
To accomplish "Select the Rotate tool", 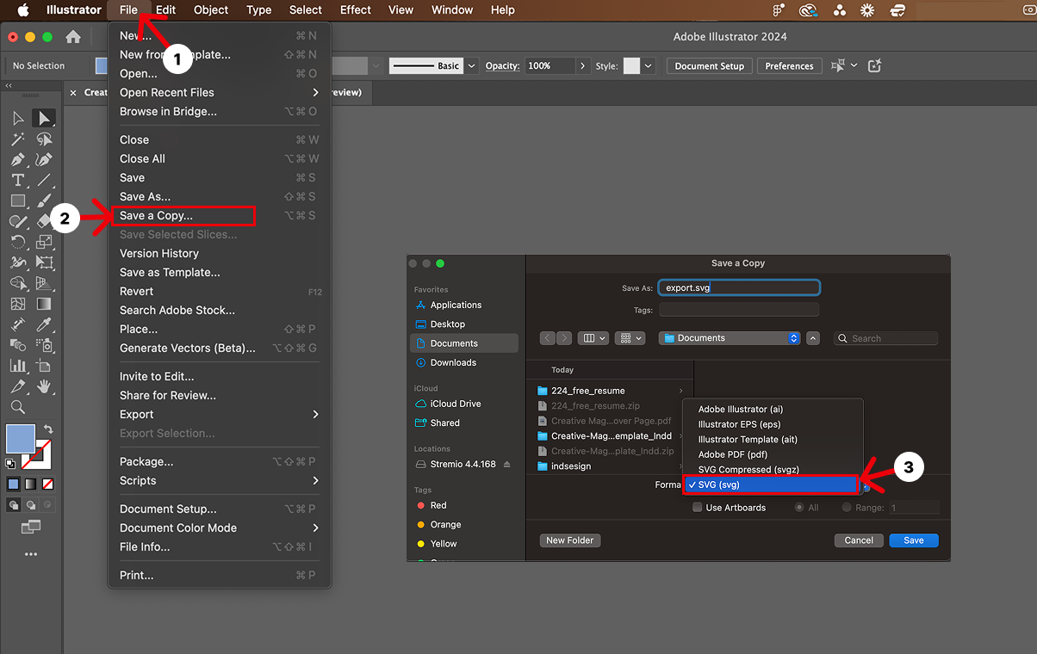I will click(18, 242).
